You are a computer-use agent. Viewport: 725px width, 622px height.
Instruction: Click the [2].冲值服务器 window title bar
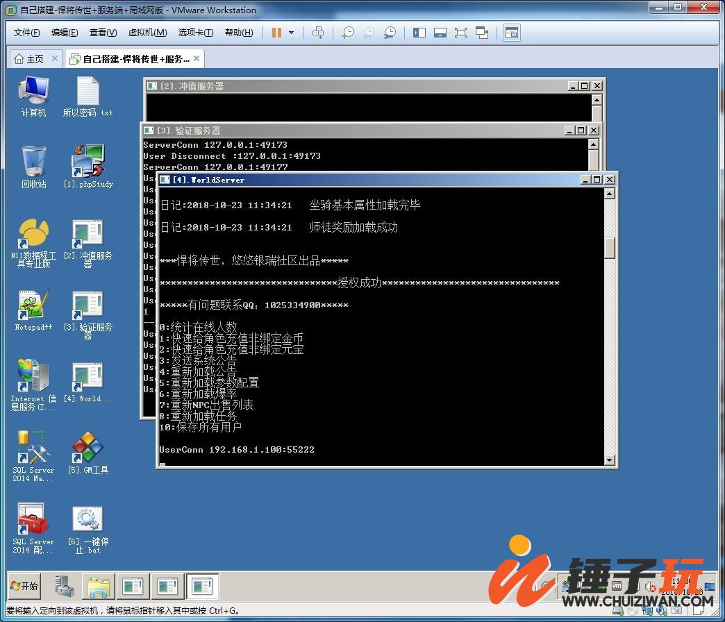pos(356,86)
